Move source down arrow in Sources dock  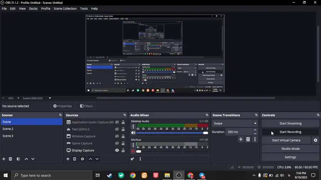(97, 159)
